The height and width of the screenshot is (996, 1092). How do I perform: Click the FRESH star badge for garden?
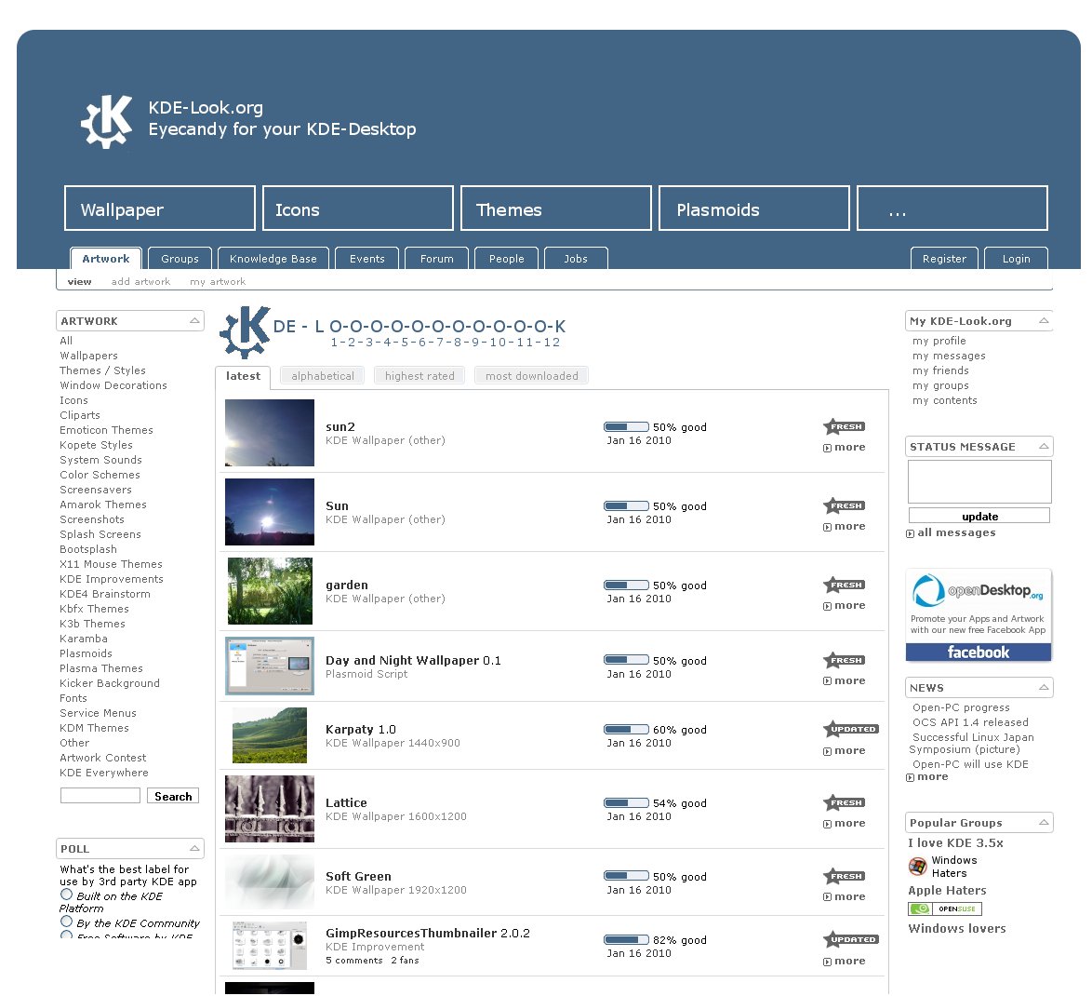(x=844, y=585)
